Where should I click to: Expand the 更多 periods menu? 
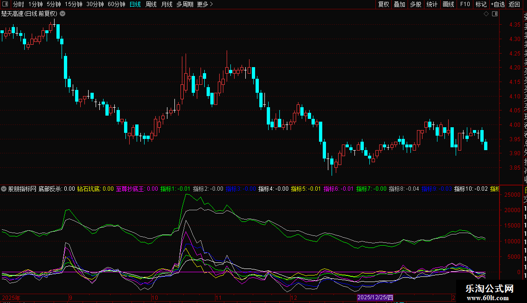point(205,5)
